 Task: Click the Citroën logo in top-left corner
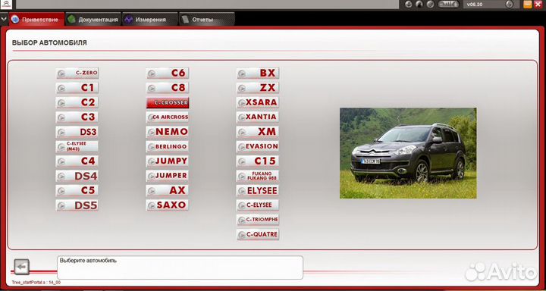pyautogui.click(x=6, y=5)
